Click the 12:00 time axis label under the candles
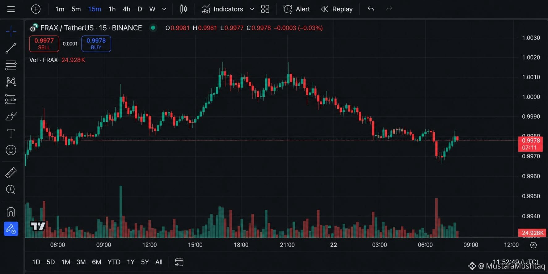 (x=150, y=245)
